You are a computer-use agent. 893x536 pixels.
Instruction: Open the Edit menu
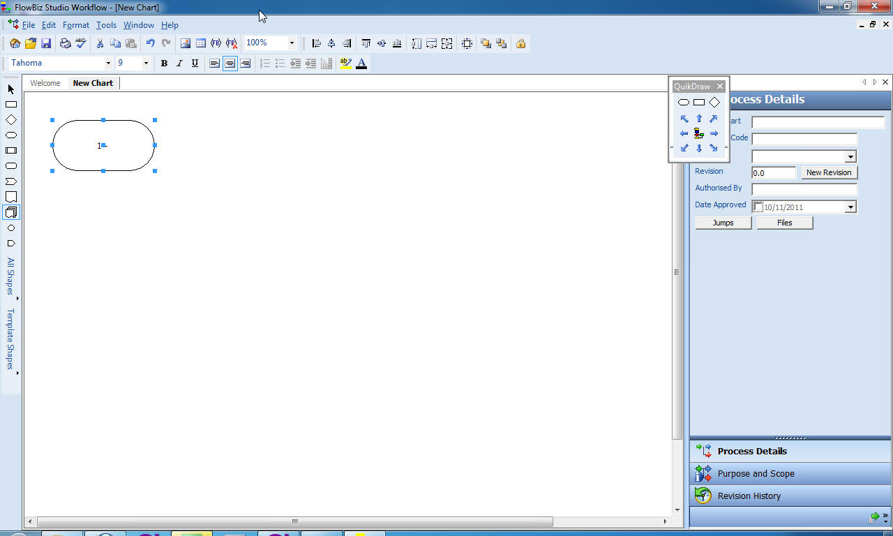tap(48, 25)
